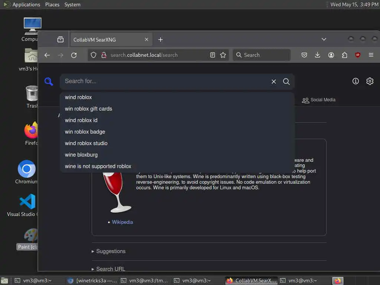Switch to the Social Media category
The image size is (380, 285).
319,100
